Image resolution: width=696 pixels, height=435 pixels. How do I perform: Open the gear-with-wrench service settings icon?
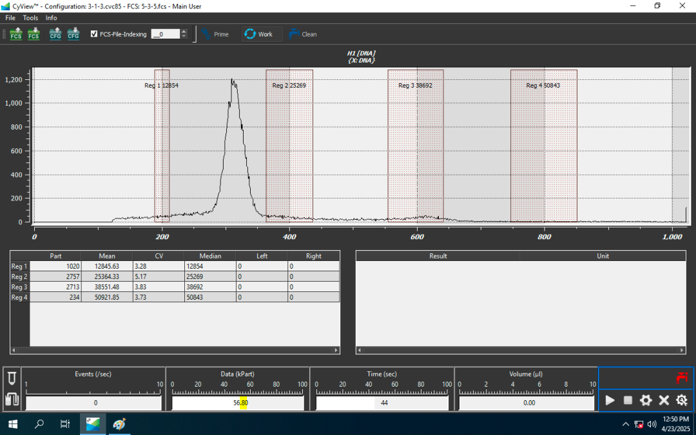tap(681, 400)
